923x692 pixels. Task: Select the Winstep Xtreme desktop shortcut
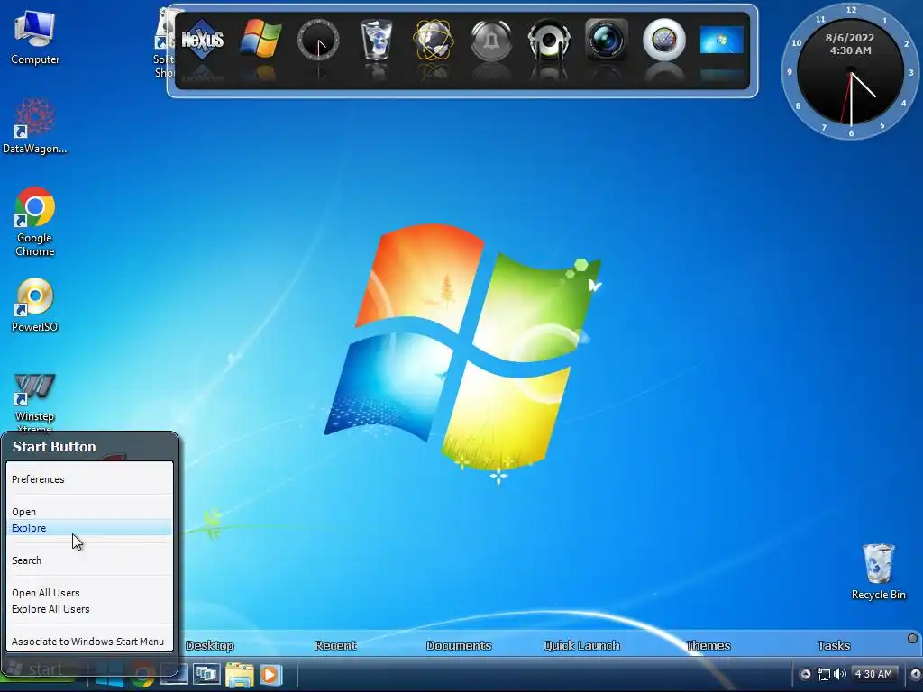(x=35, y=403)
